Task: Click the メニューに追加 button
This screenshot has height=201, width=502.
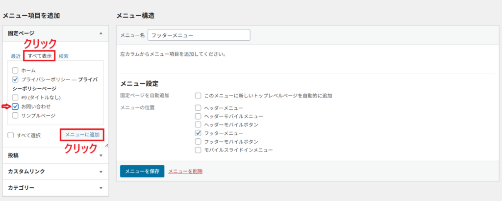Action: pos(82,134)
